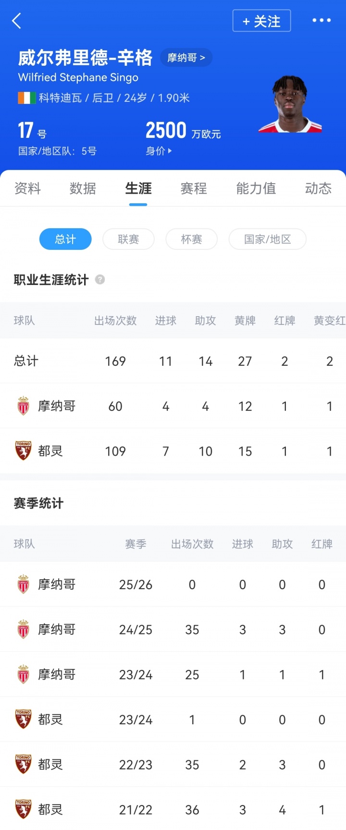Tap the Monaco crest in career totals

[23, 406]
